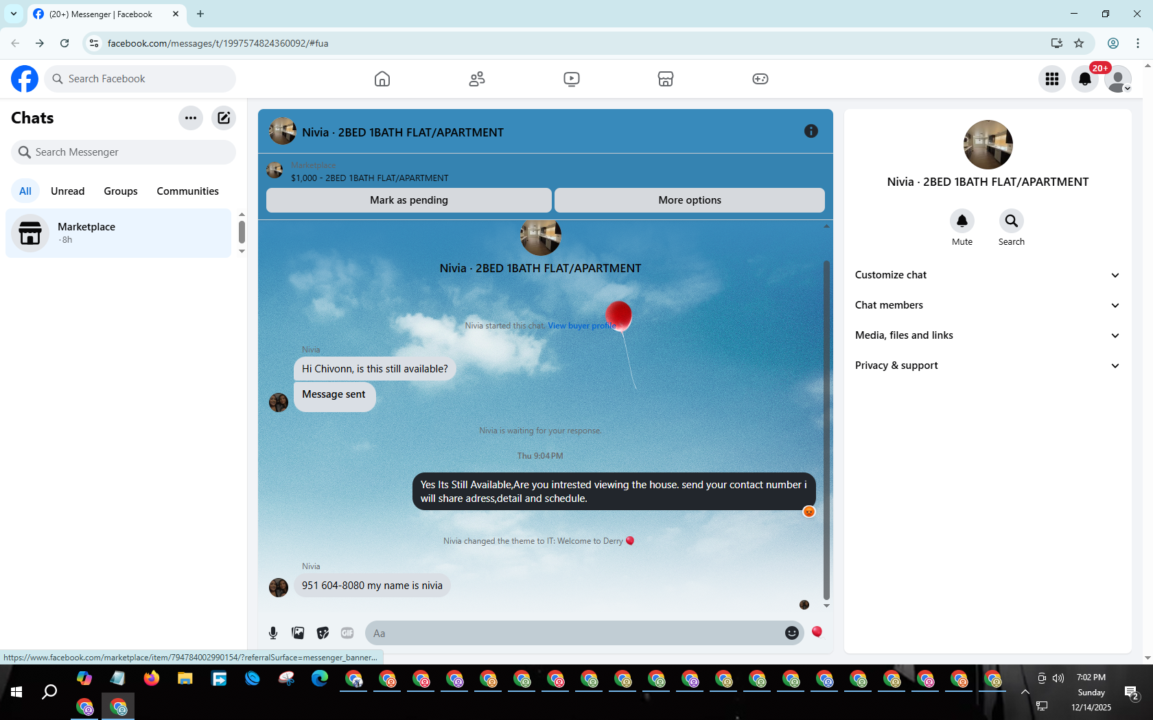The height and width of the screenshot is (720, 1153).
Task: View site information icon in address bar
Action: (94, 43)
